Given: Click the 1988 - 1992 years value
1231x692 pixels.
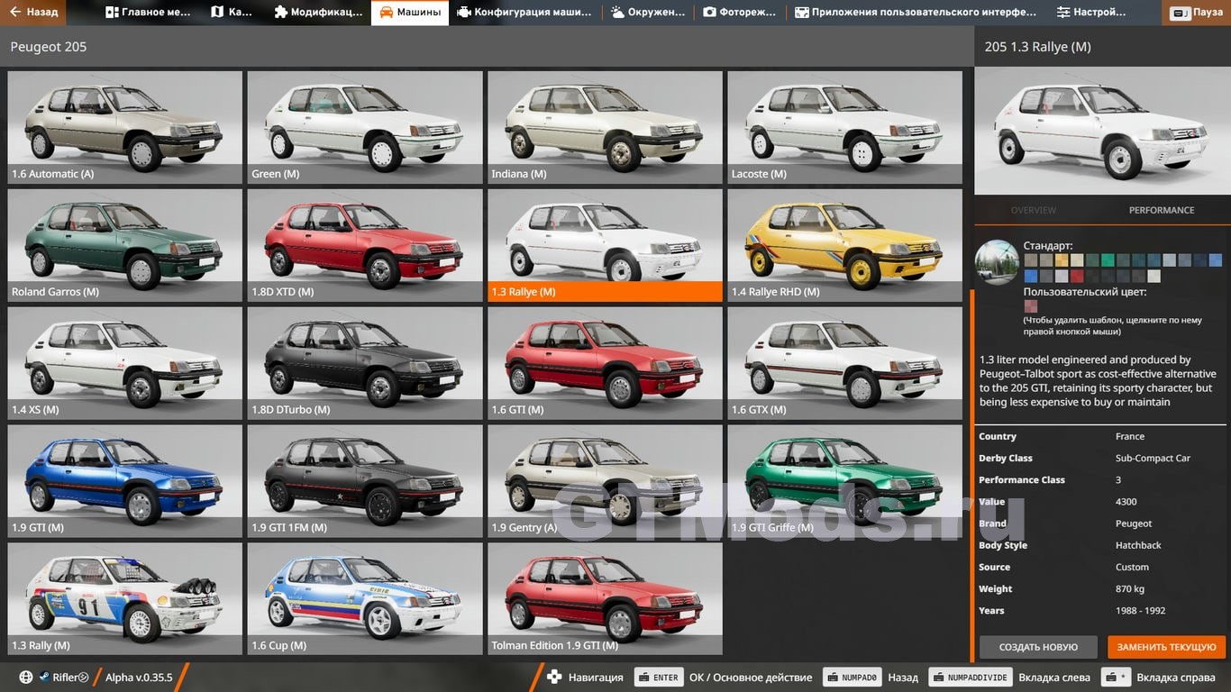Looking at the screenshot, I should click(1140, 610).
